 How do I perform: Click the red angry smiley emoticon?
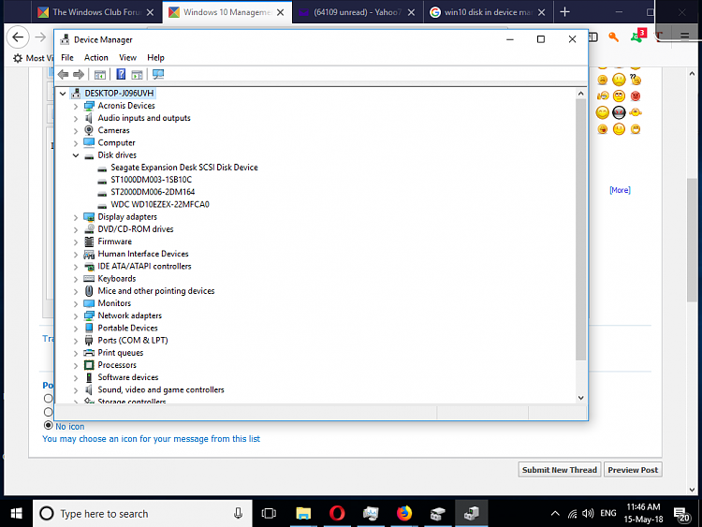pos(635,96)
